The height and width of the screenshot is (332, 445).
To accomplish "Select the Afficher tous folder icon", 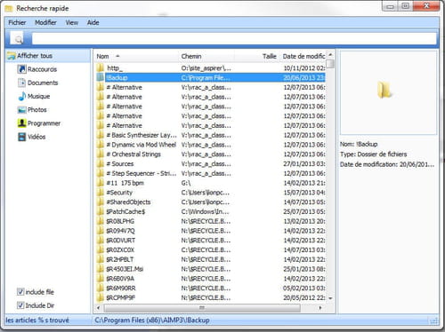I will pyautogui.click(x=12, y=56).
